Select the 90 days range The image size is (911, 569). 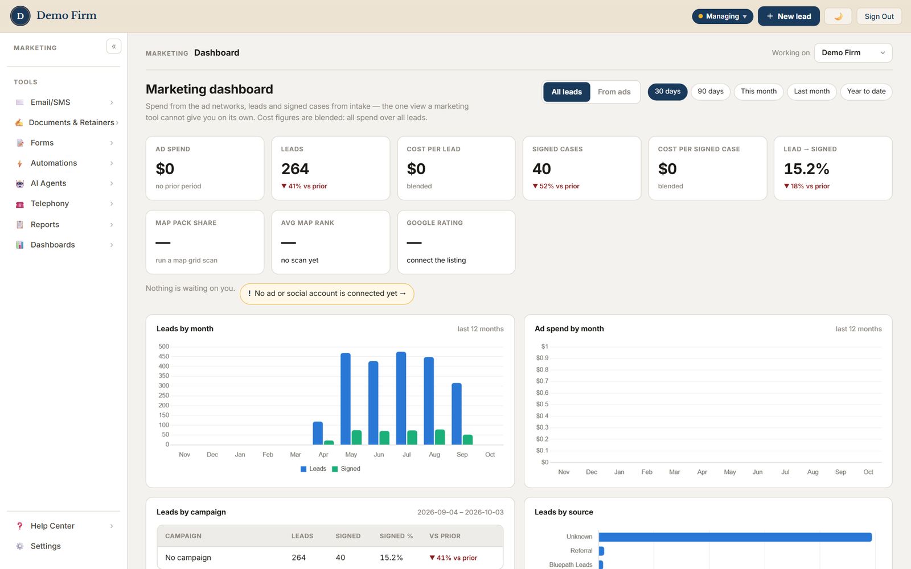click(x=711, y=92)
